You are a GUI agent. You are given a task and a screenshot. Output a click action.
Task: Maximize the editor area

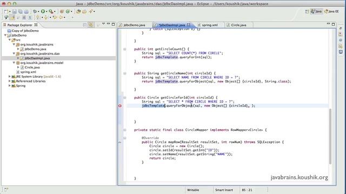point(333,24)
